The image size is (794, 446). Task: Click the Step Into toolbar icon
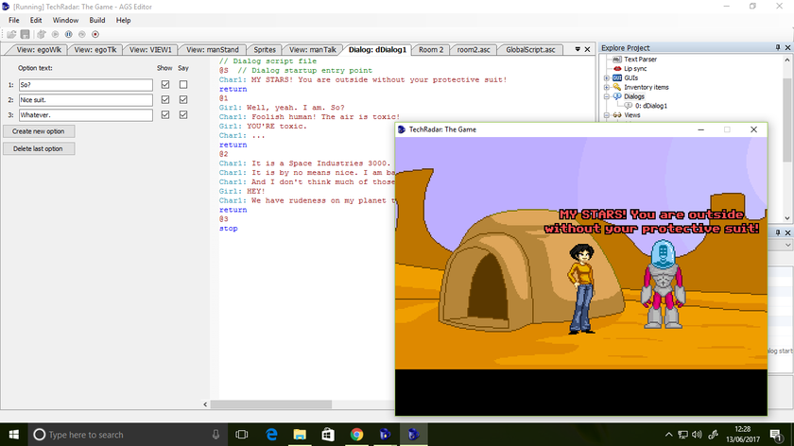pos(81,34)
